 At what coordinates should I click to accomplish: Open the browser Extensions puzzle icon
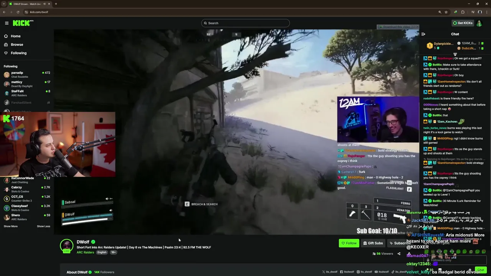point(463,12)
